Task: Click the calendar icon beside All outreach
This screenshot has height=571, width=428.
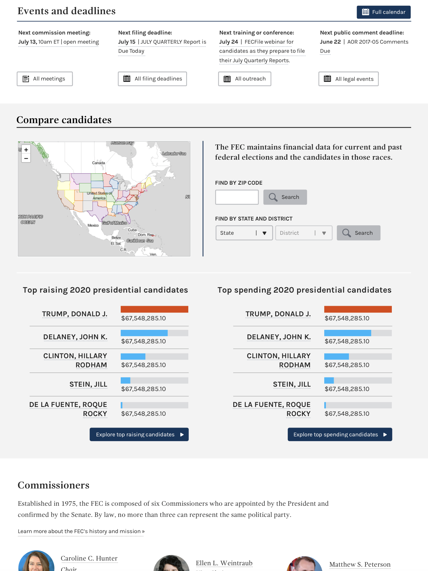Action: (x=227, y=79)
